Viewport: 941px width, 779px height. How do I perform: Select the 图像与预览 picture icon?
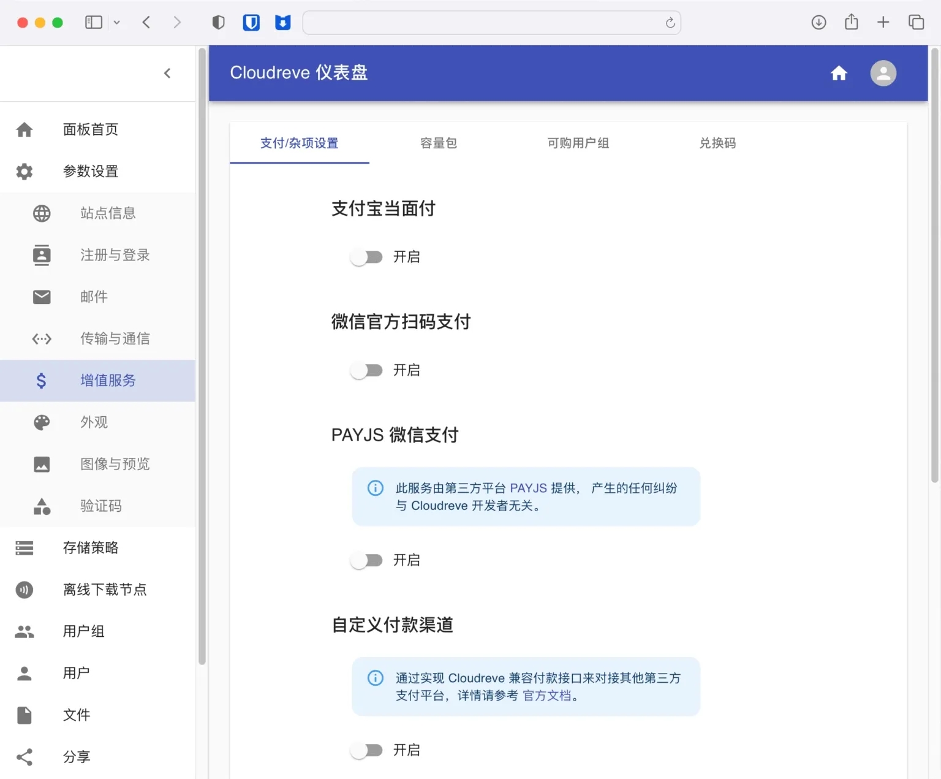(42, 464)
